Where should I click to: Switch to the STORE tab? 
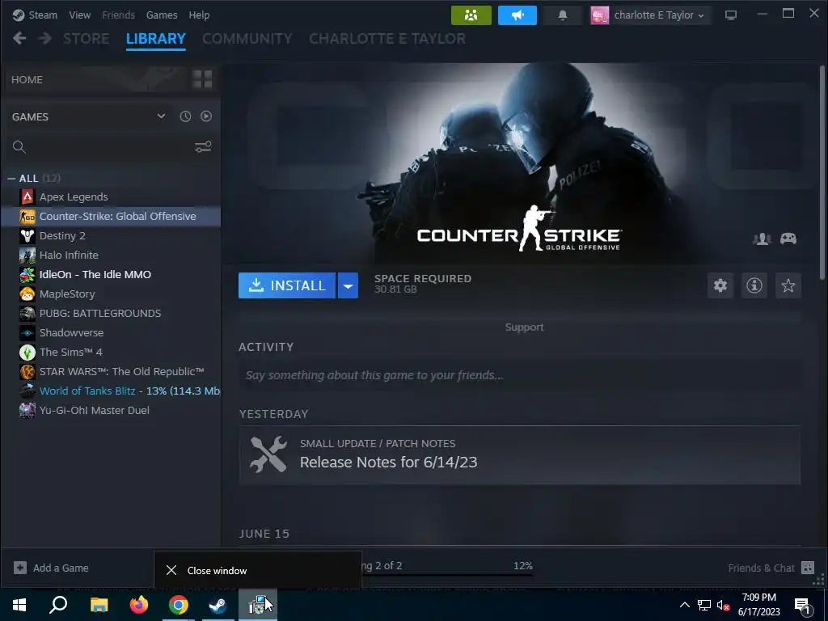tap(86, 39)
